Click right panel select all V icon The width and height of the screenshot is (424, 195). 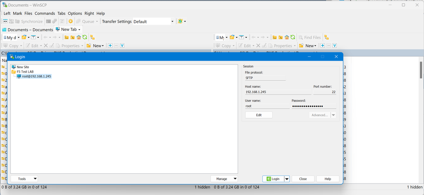point(335,46)
